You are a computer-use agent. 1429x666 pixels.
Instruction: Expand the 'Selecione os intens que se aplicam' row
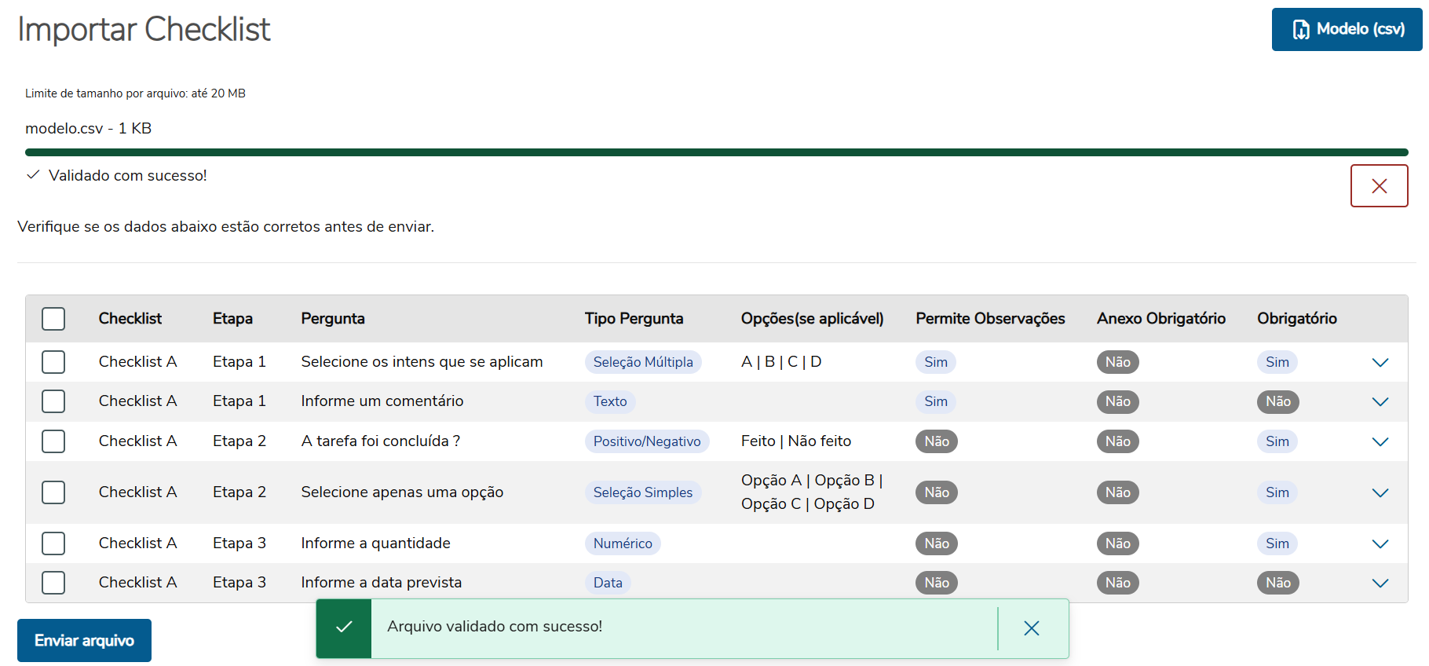click(1380, 362)
